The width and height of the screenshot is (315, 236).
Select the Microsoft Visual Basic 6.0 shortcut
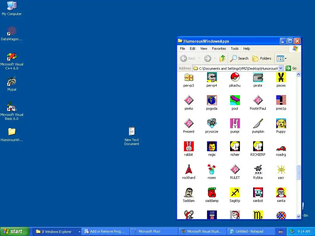click(x=12, y=111)
